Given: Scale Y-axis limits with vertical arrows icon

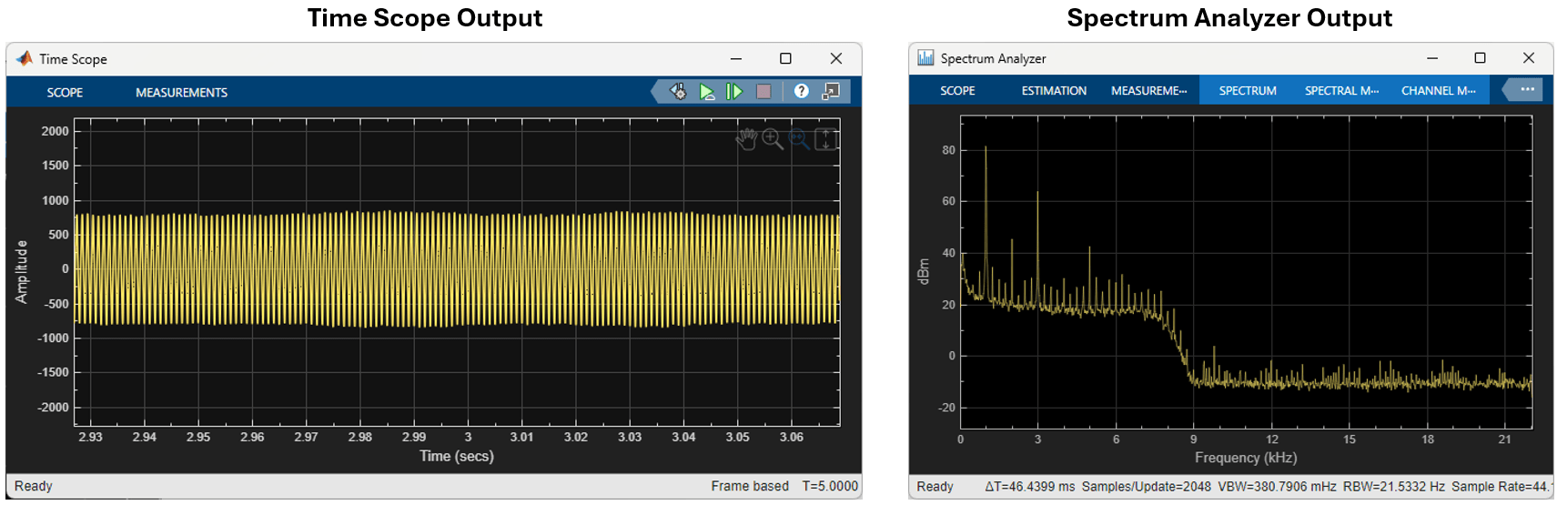Looking at the screenshot, I should pos(824,139).
